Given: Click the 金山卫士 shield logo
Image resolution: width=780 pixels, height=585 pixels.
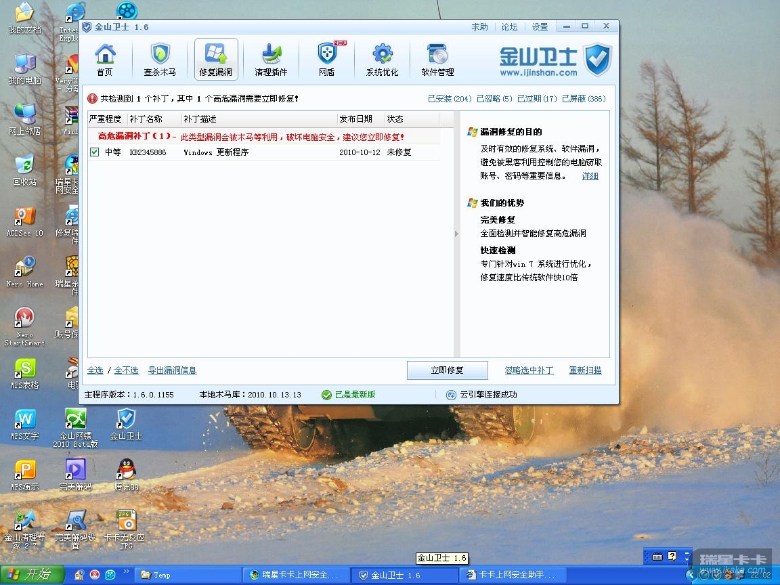Looking at the screenshot, I should (x=597, y=59).
